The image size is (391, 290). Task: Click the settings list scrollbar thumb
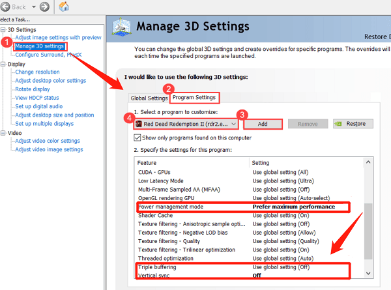click(368, 231)
